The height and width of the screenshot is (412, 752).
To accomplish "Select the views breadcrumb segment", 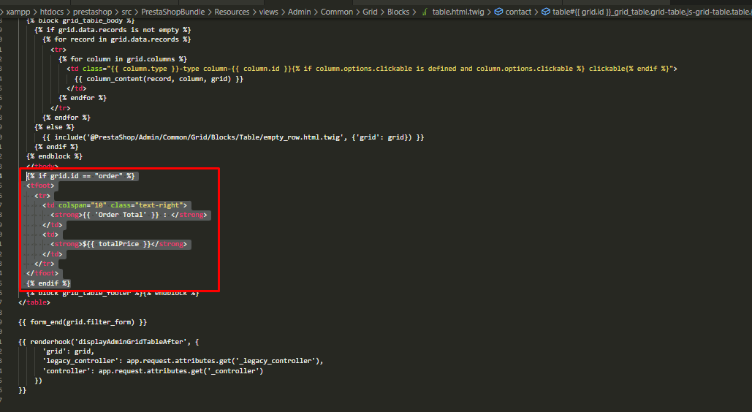I will [x=269, y=12].
